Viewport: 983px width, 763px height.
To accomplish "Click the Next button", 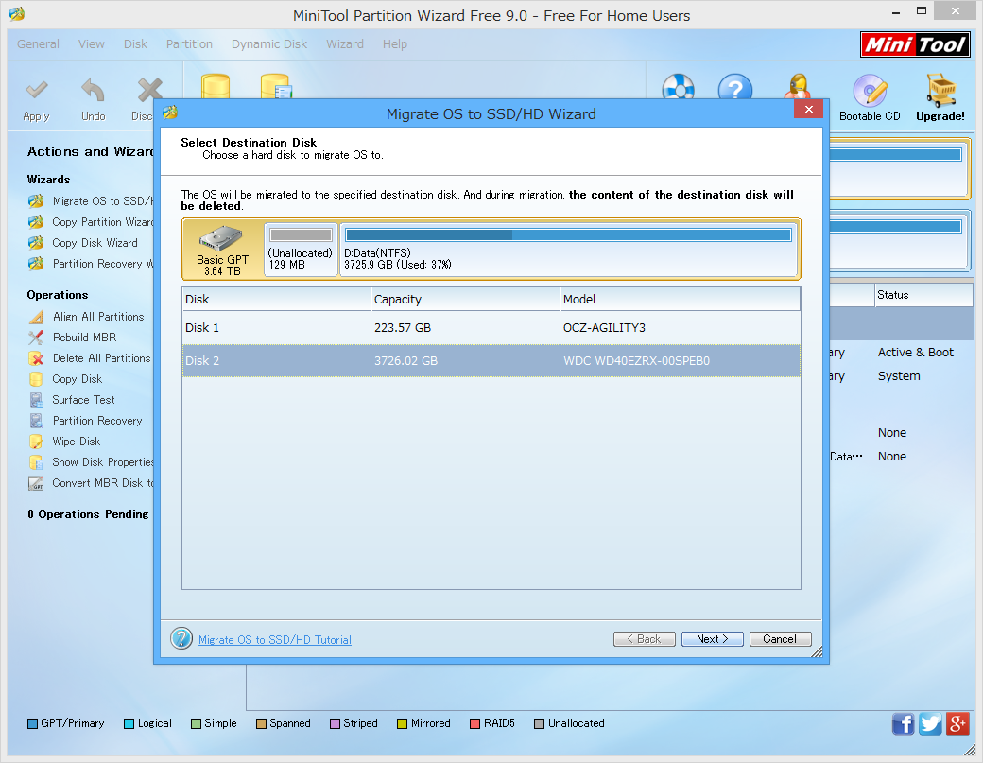I will [x=712, y=639].
